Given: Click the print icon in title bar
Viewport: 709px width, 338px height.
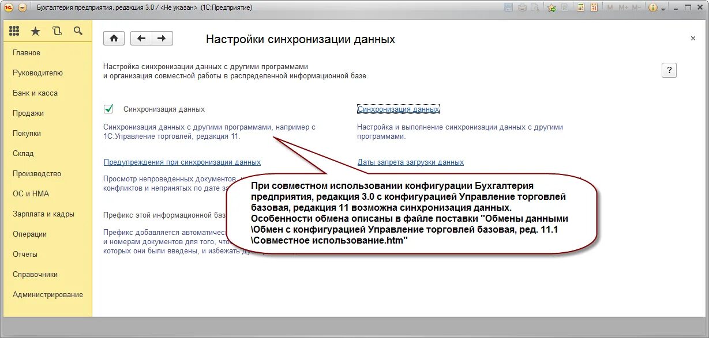Looking at the screenshot, I should click(x=522, y=7).
